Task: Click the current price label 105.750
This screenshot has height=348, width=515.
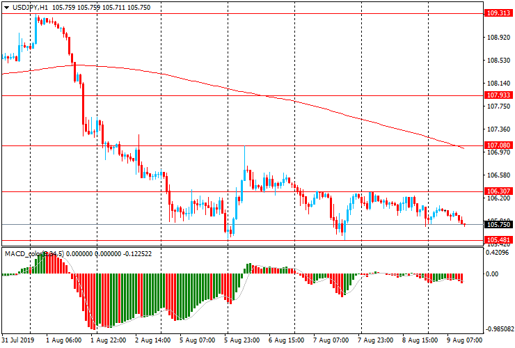Action: click(x=498, y=224)
